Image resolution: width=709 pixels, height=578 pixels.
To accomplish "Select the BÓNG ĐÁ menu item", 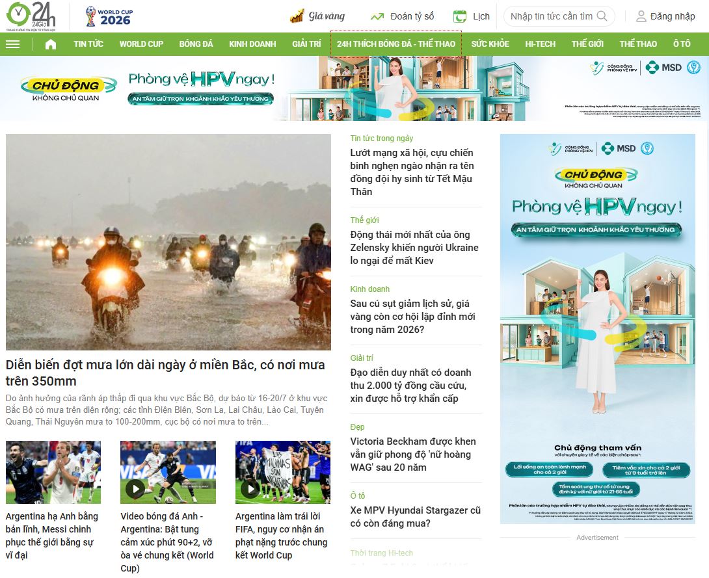I will click(196, 44).
